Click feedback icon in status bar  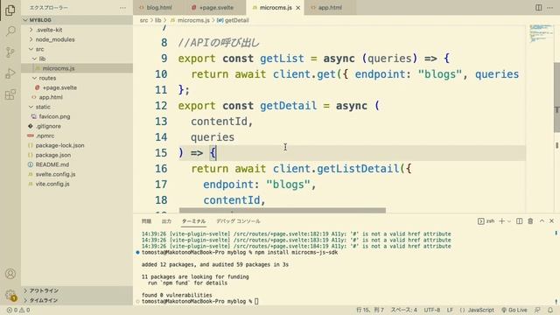[x=537, y=310]
